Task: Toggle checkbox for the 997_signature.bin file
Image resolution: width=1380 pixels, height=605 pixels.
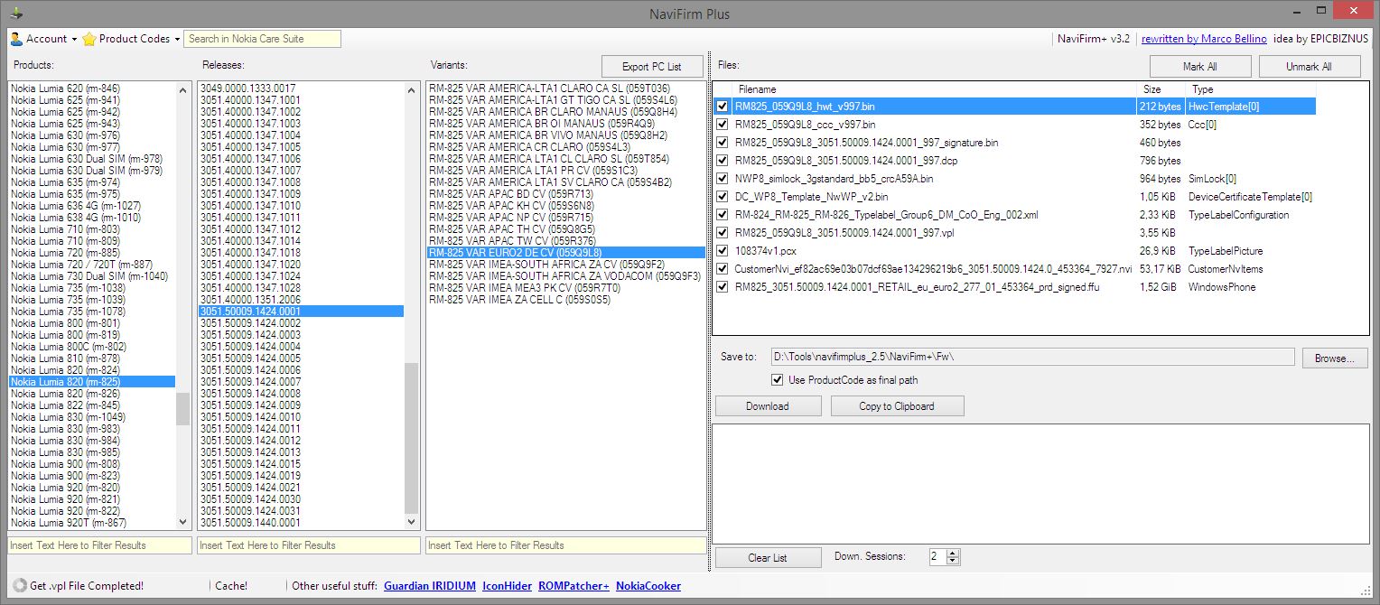Action: (723, 143)
